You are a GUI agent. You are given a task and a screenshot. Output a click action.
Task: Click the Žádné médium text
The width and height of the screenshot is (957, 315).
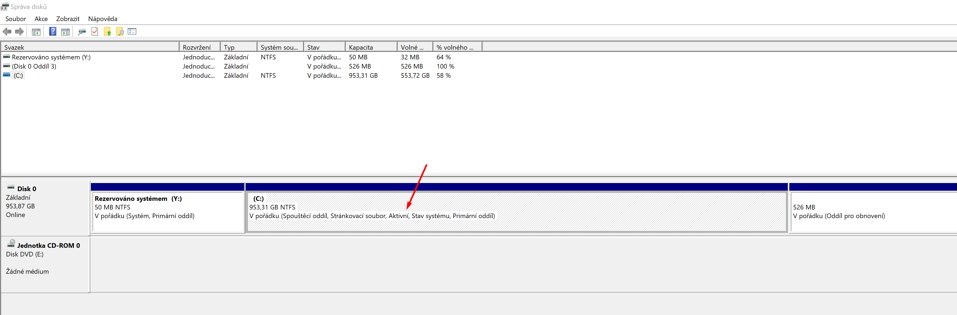point(27,271)
